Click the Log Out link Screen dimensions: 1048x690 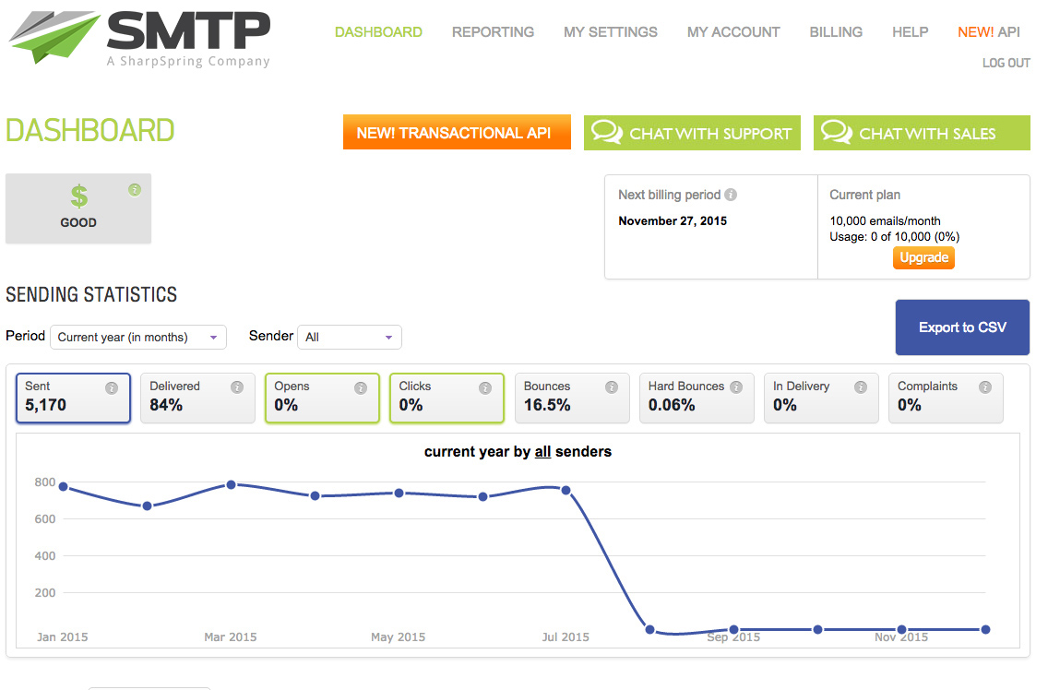(1006, 63)
